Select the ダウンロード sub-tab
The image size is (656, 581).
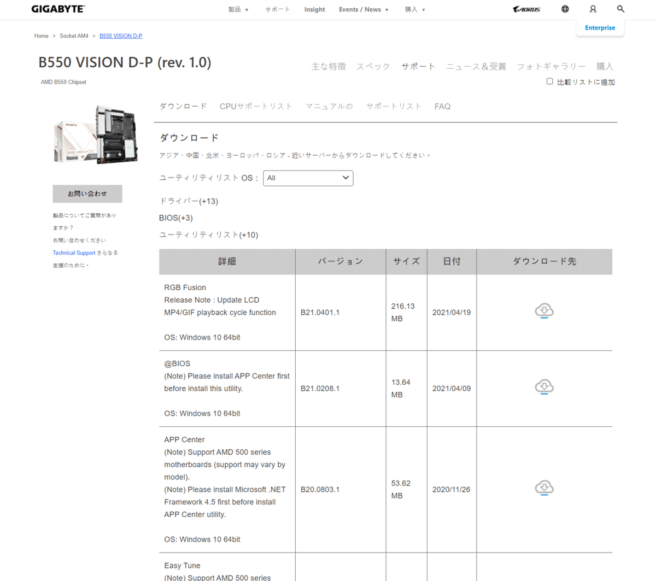[x=183, y=106]
